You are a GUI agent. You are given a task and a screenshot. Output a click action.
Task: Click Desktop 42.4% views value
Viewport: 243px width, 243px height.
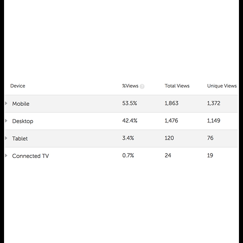click(x=130, y=121)
